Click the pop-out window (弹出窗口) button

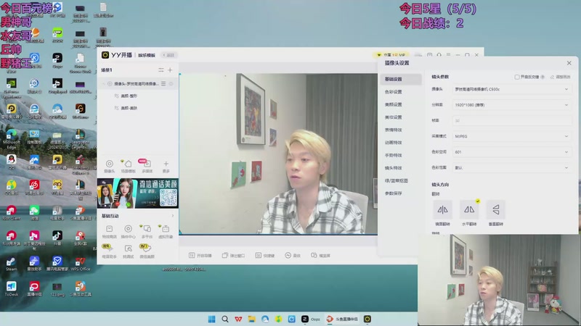pos(233,256)
